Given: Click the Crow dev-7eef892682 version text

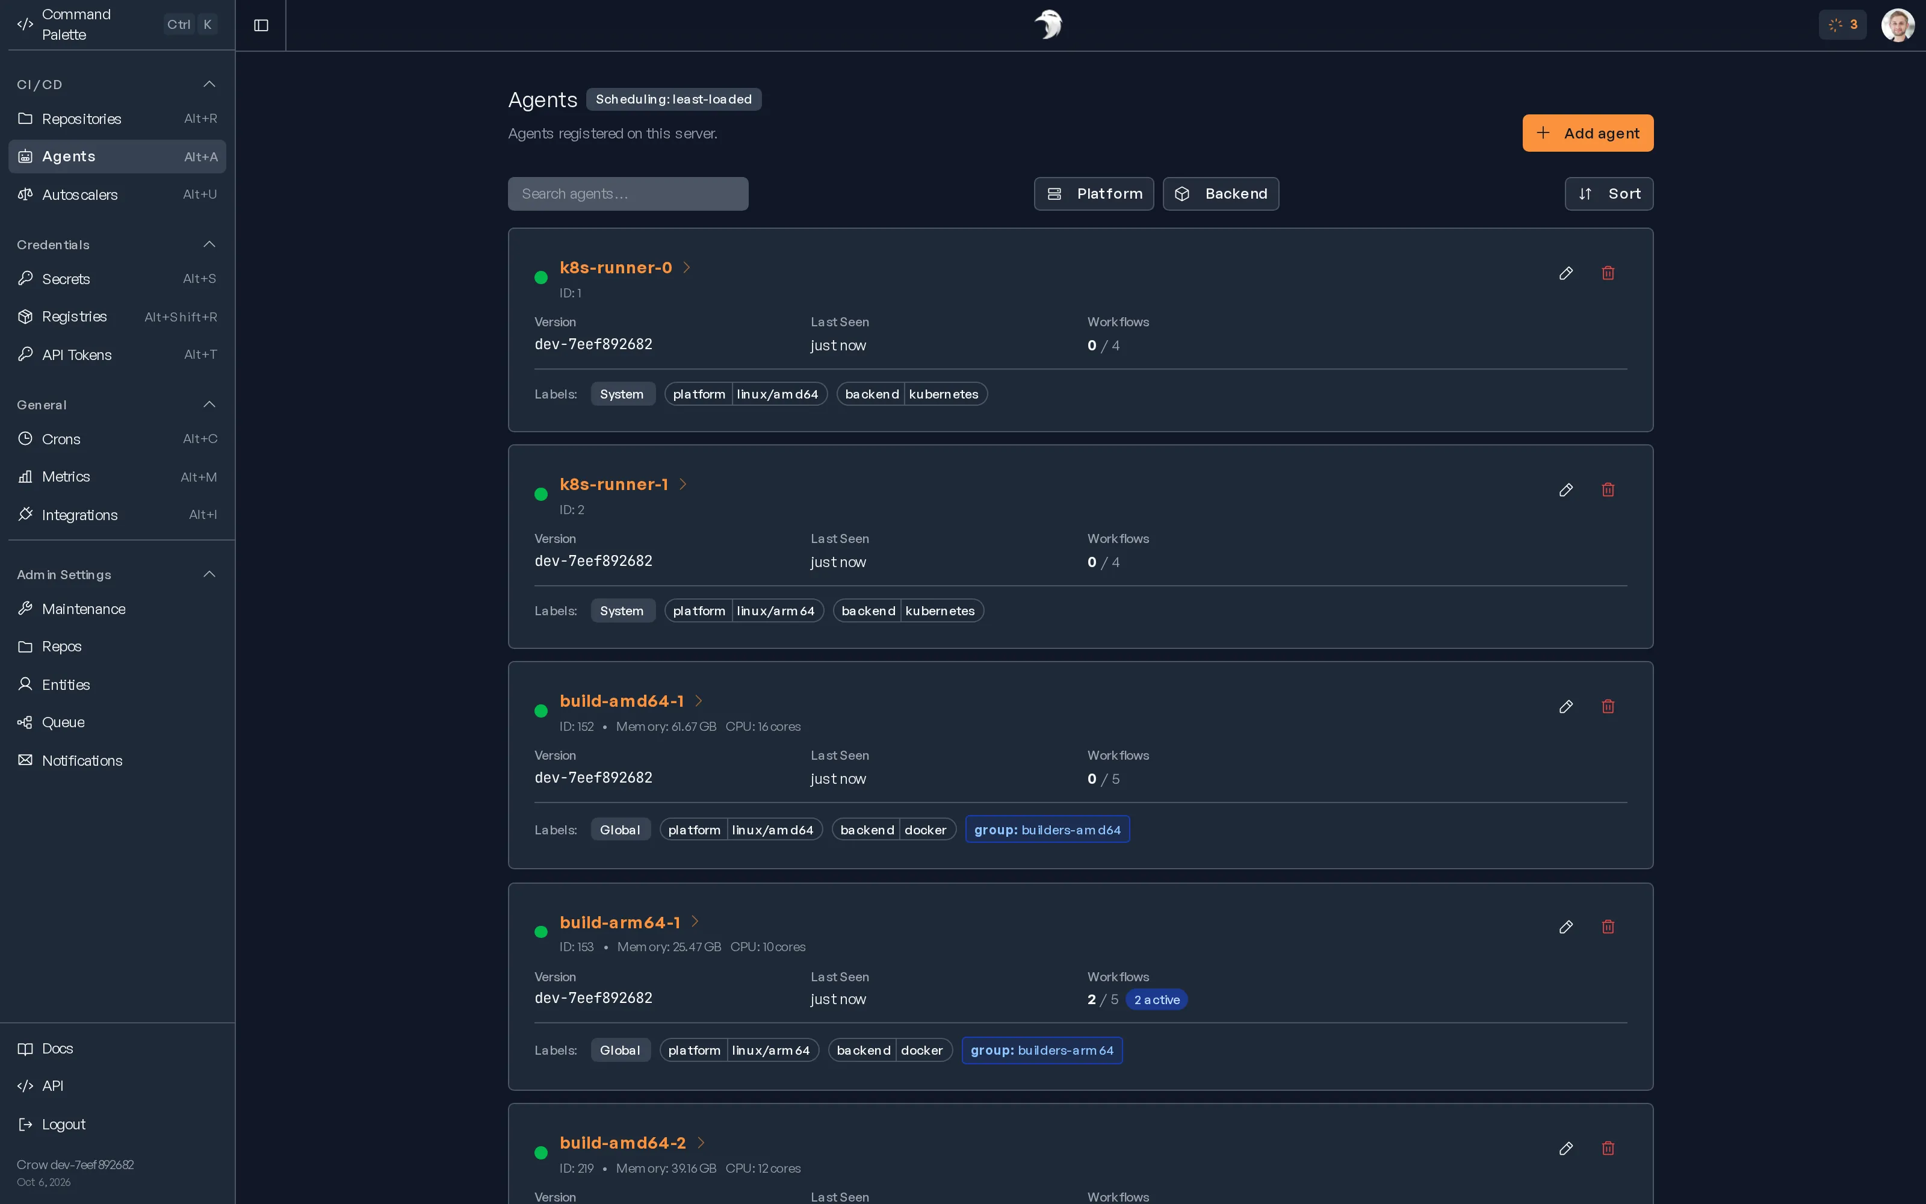Looking at the screenshot, I should point(76,1164).
